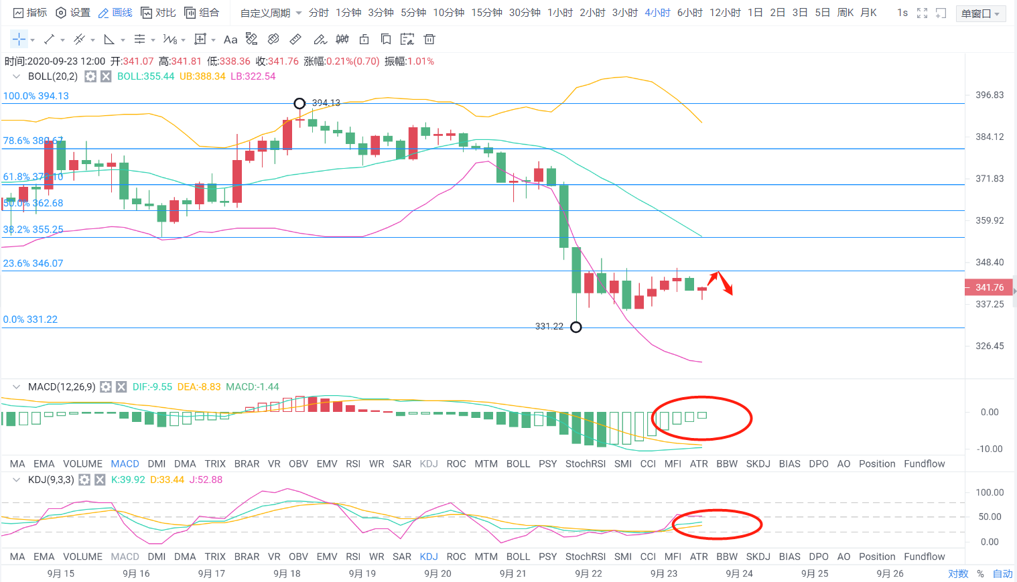Switch to the 1小时 timeframe

tap(560, 13)
